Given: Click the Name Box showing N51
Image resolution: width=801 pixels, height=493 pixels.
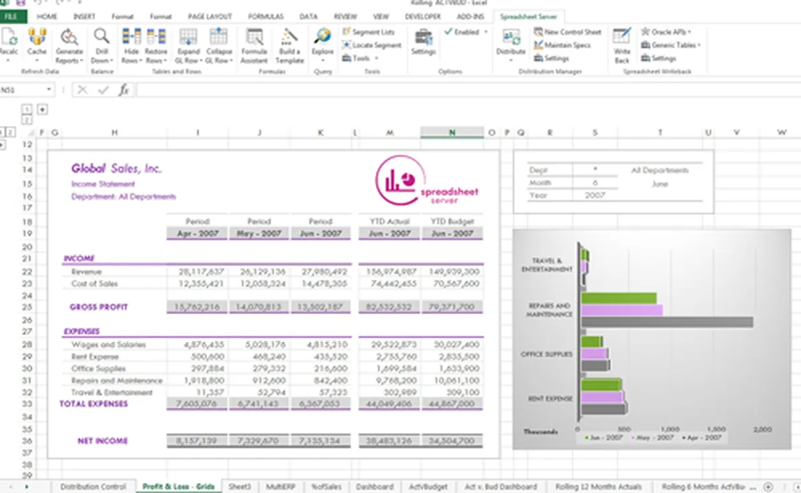Looking at the screenshot, I should coord(27,90).
